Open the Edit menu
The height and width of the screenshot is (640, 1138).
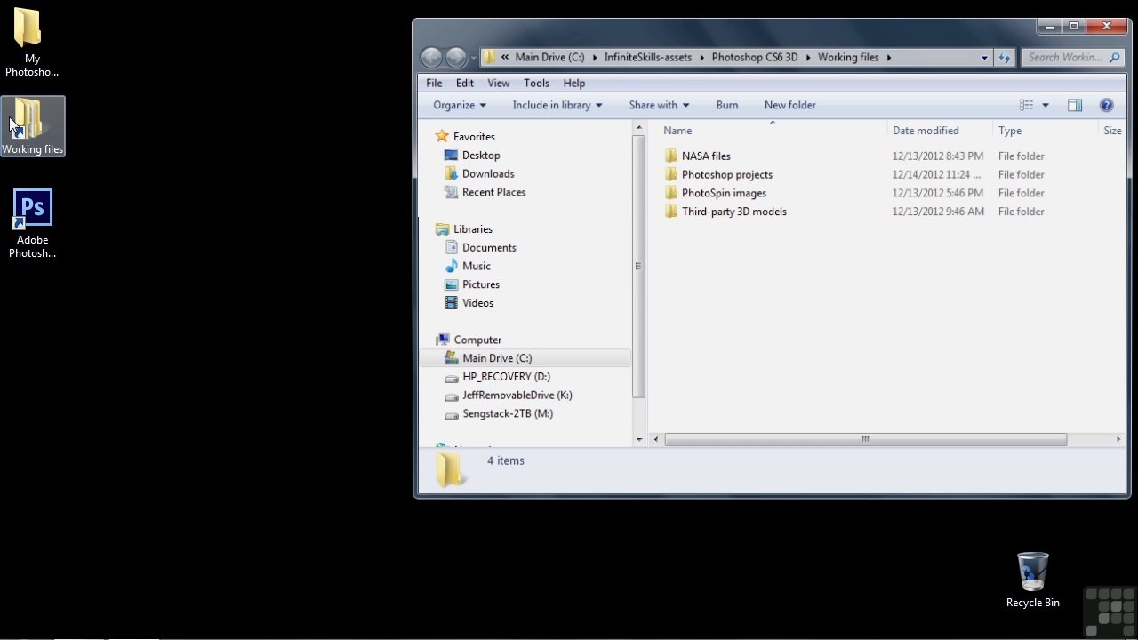coord(465,83)
